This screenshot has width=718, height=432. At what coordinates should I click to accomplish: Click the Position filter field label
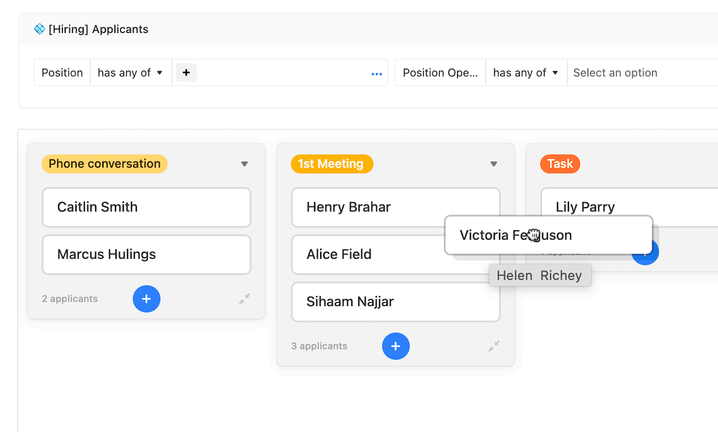tap(62, 72)
